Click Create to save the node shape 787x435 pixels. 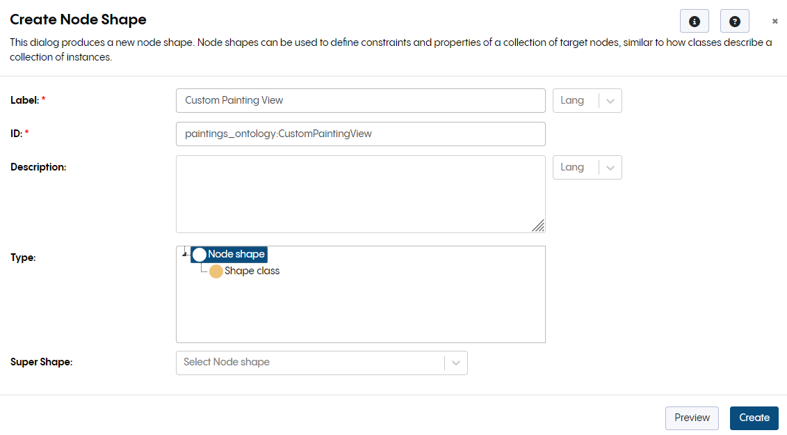pos(754,418)
